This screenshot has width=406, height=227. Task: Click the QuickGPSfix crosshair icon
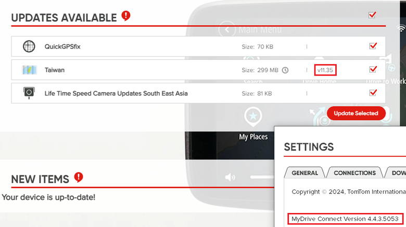[x=29, y=46]
